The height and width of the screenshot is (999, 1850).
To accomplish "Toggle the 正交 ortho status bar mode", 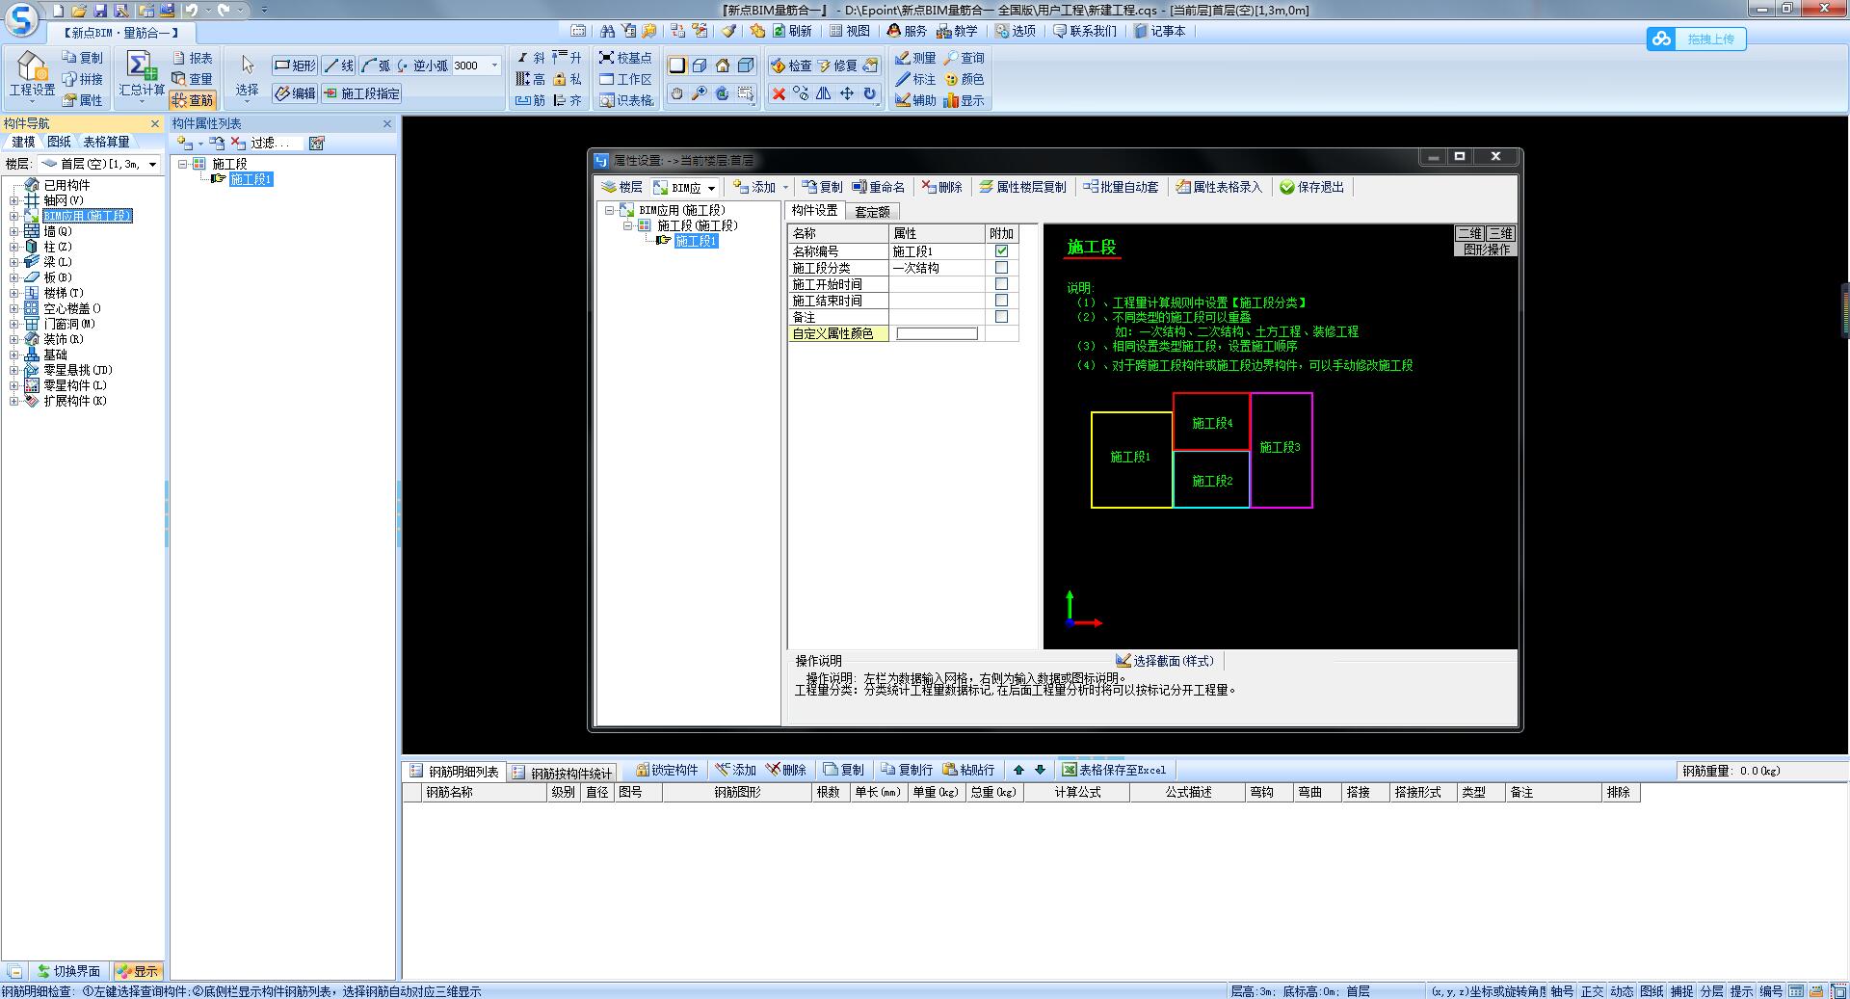I will point(1593,991).
